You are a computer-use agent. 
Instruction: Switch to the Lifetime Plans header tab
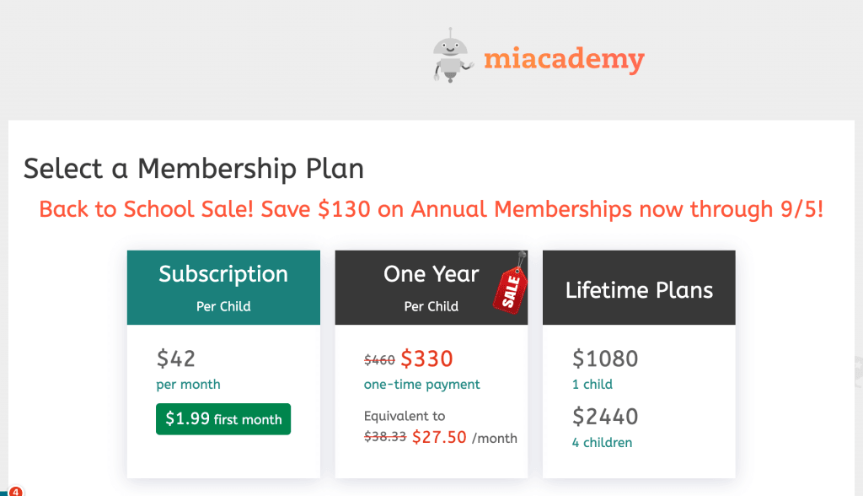click(638, 287)
